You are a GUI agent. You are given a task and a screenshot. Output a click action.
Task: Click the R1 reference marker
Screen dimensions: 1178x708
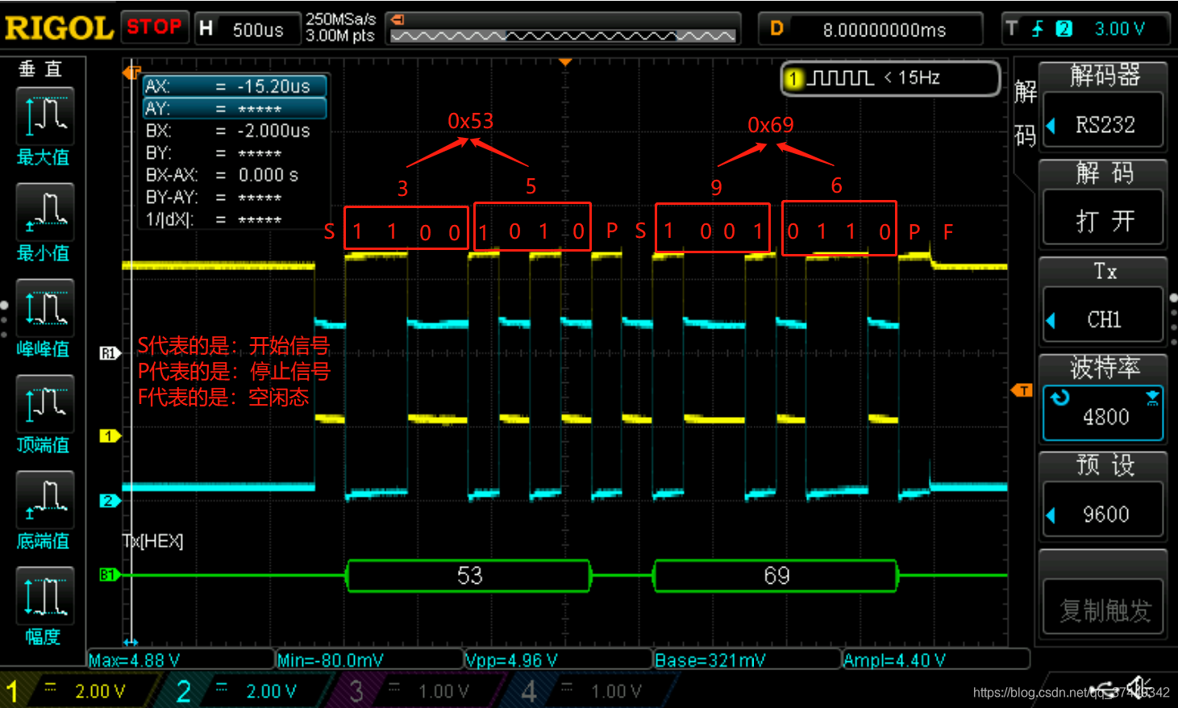pyautogui.click(x=109, y=353)
